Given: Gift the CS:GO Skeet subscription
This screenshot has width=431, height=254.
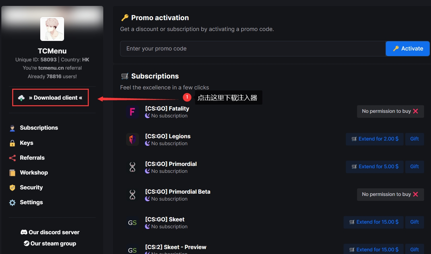Looking at the screenshot, I should click(414, 222).
